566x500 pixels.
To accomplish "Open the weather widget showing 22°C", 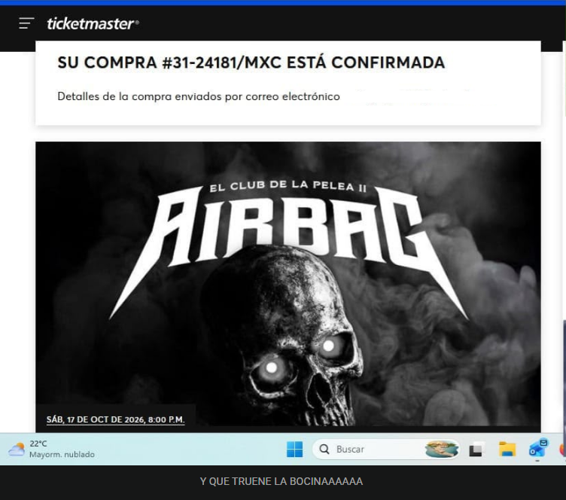I will point(51,449).
